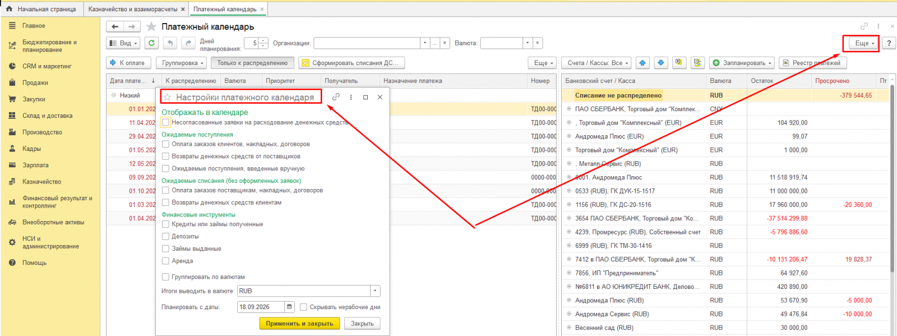Open the help question-mark button

click(889, 43)
